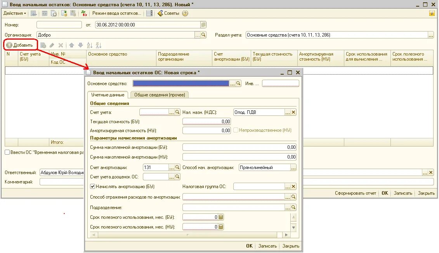
Task: Toggle Непроизводственное (НУ) checkbox
Action: 236,130
